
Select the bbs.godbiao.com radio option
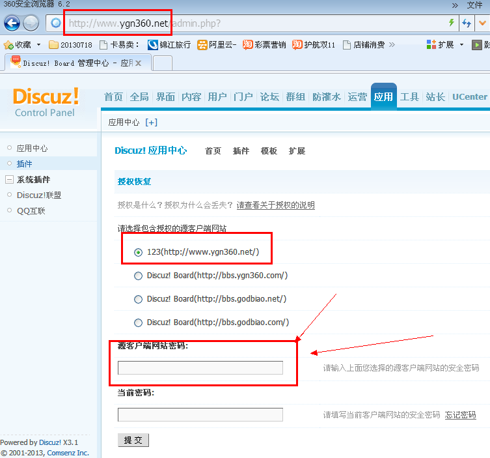click(138, 322)
